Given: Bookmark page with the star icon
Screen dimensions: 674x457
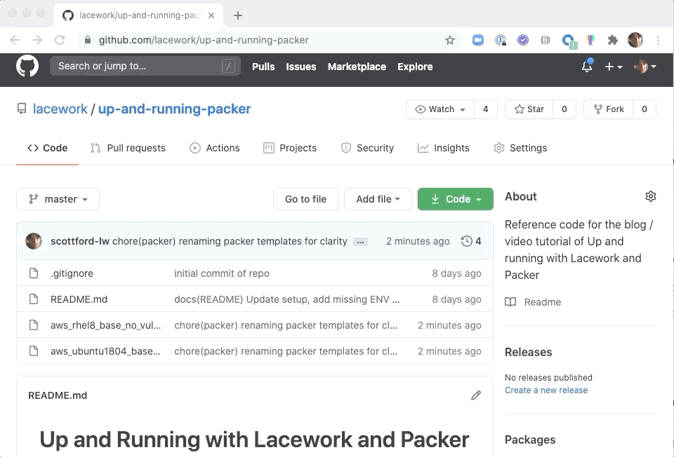Looking at the screenshot, I should tap(450, 40).
